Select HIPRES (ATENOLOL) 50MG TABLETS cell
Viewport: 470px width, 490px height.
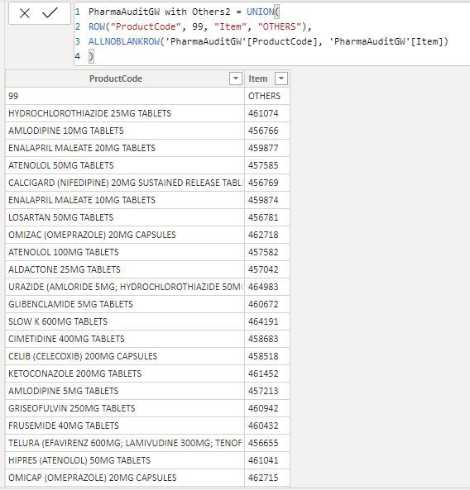pyautogui.click(x=125, y=460)
